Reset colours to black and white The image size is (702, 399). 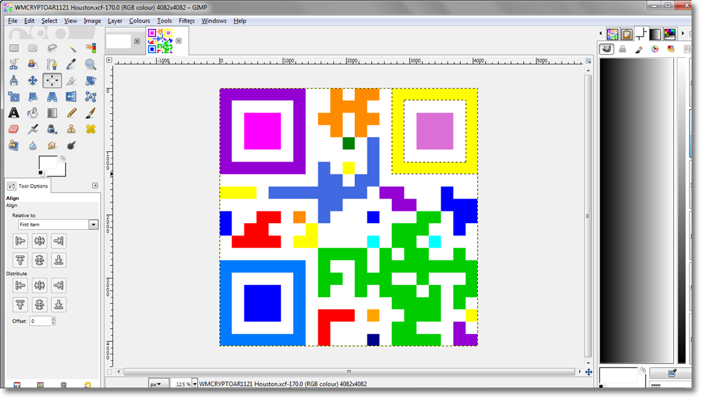click(41, 173)
